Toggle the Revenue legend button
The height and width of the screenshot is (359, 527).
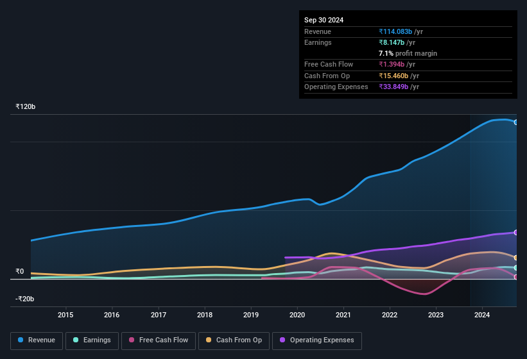click(37, 341)
